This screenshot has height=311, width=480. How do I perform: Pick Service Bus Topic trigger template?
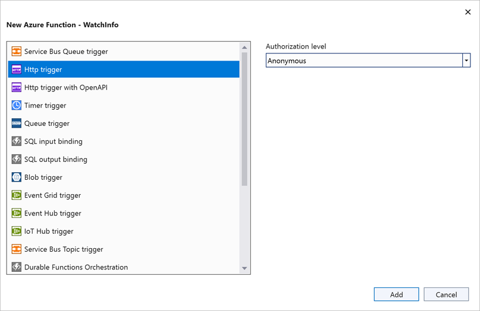coord(64,249)
